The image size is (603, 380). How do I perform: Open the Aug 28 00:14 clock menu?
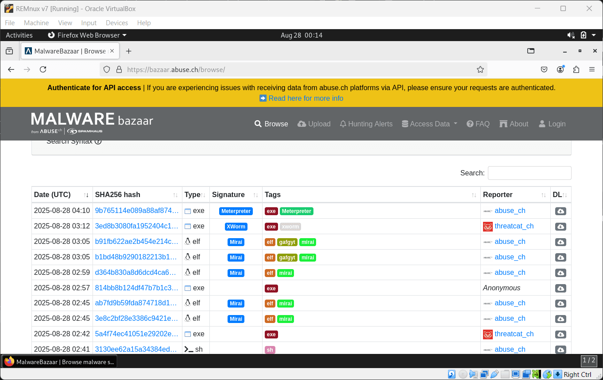coord(301,35)
